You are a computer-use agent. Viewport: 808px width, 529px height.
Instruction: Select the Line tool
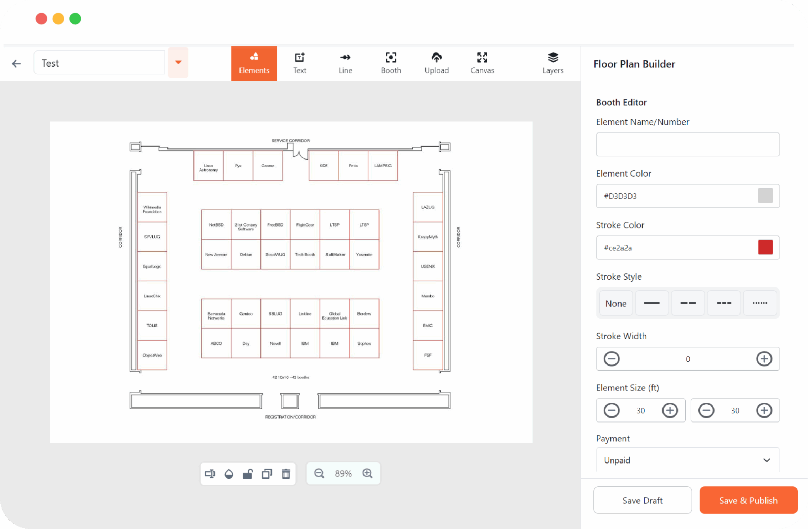click(345, 63)
